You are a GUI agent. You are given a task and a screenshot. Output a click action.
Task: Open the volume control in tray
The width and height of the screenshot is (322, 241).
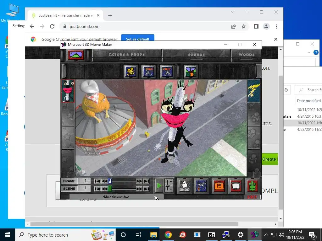[x=281, y=235]
